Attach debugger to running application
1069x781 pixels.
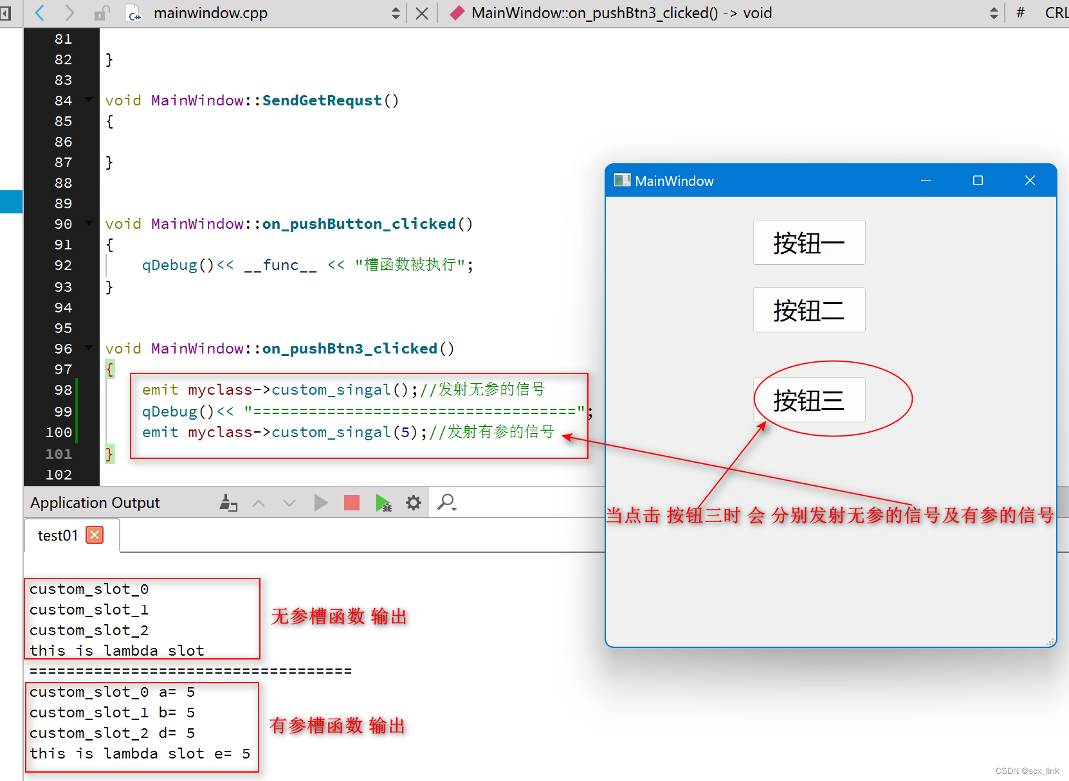pos(383,503)
